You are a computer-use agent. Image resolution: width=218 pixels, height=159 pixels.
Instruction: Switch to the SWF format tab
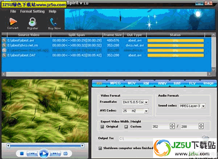(x=177, y=83)
